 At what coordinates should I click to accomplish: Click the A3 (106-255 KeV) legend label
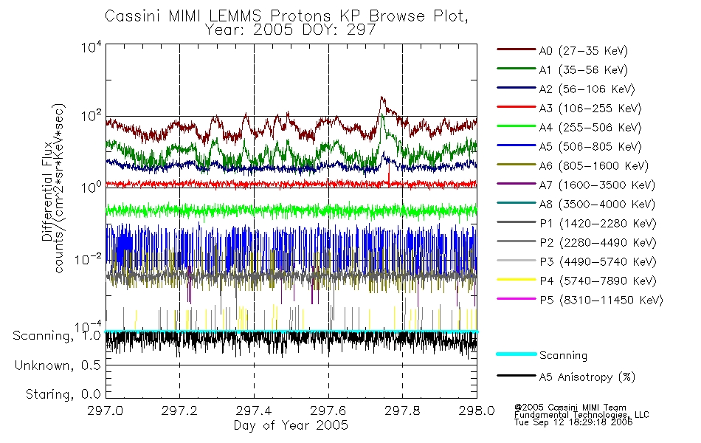coord(590,109)
